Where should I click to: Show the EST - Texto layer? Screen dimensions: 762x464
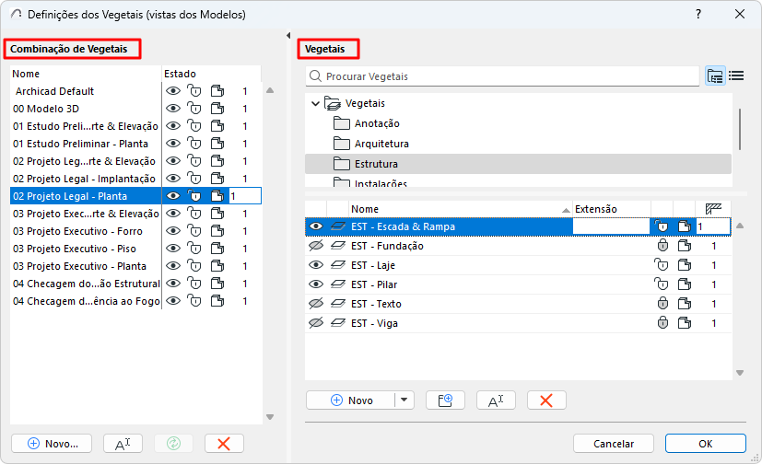click(x=316, y=304)
